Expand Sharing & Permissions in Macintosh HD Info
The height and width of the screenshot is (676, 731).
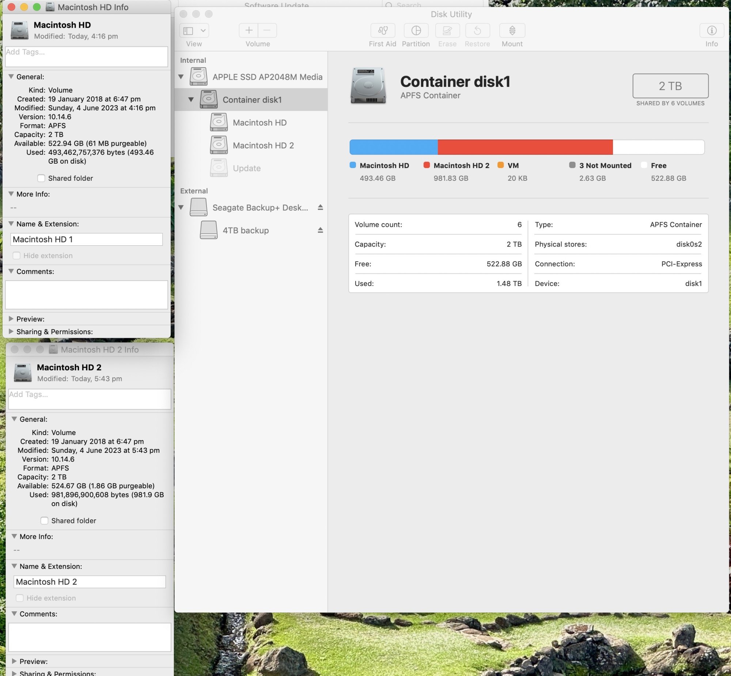(11, 331)
